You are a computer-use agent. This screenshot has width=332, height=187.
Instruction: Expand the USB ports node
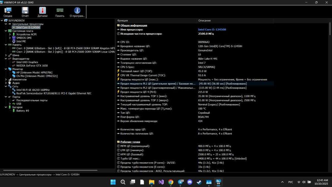pos(10,104)
